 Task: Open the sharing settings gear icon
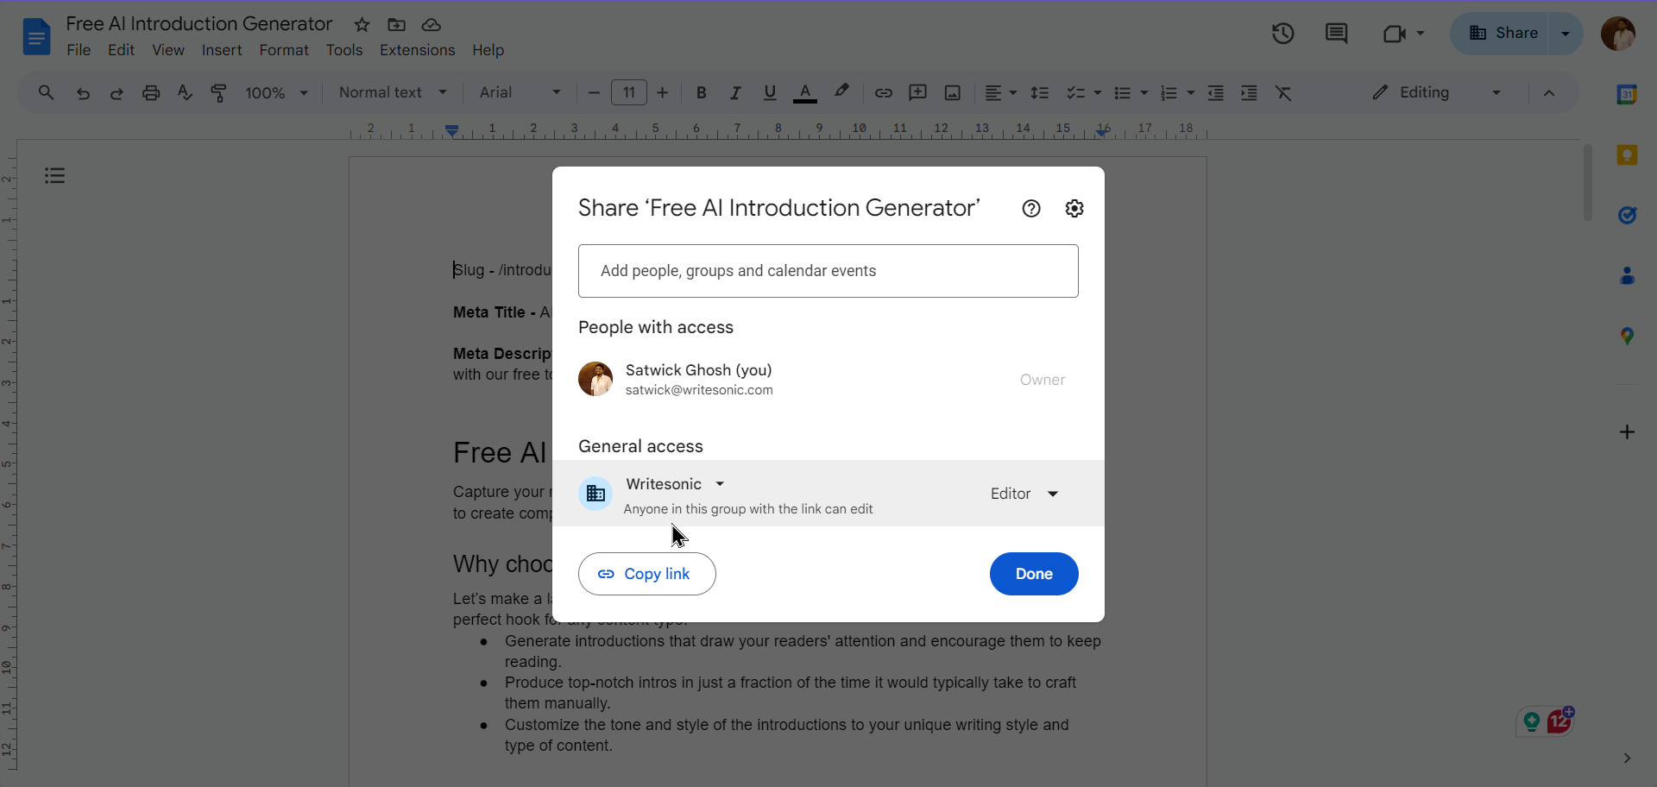[x=1074, y=209]
